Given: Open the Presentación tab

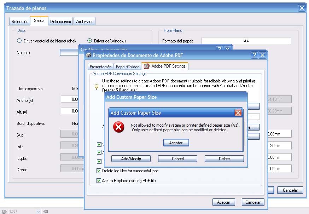Looking at the screenshot, I should pos(100,66).
